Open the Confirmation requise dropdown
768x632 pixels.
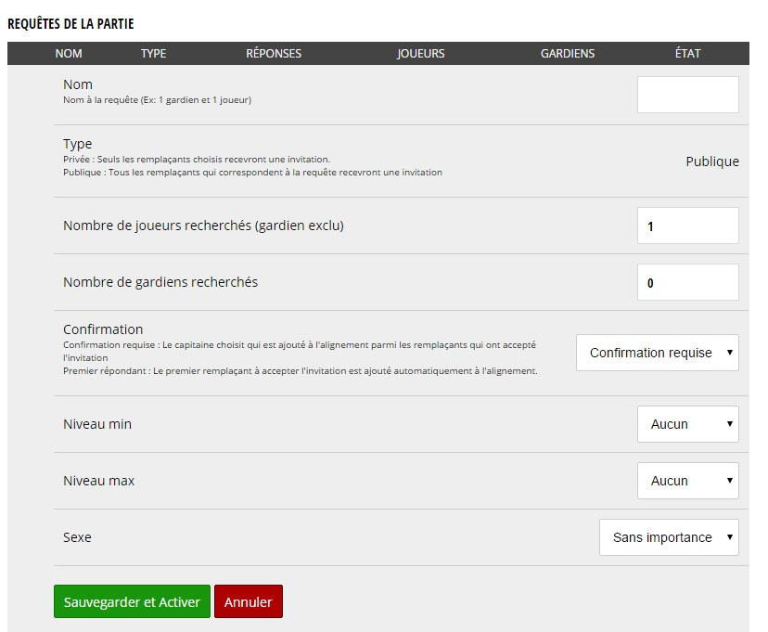tap(658, 353)
